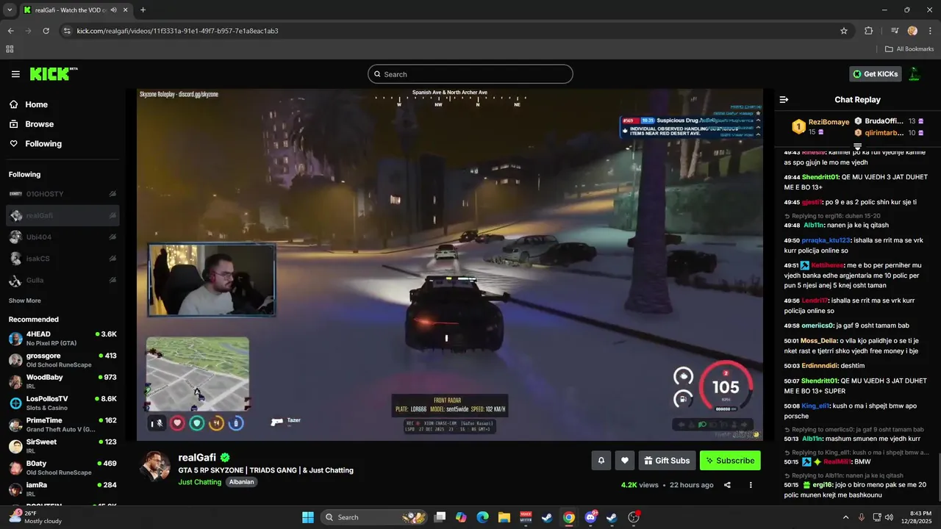Image resolution: width=941 pixels, height=529 pixels.
Task: Go back in the browser
Action: (x=11, y=31)
